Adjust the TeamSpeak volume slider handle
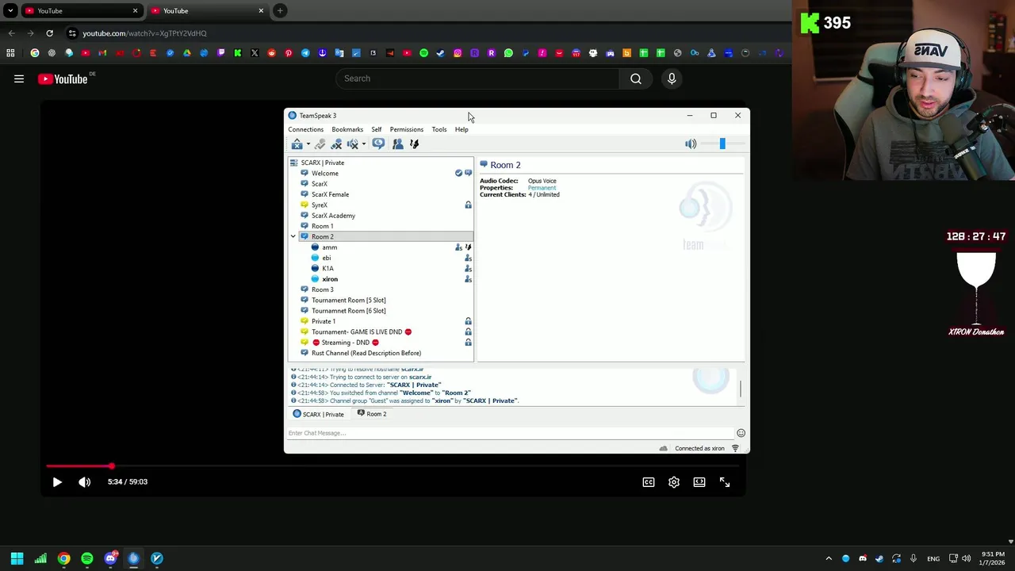 point(722,144)
